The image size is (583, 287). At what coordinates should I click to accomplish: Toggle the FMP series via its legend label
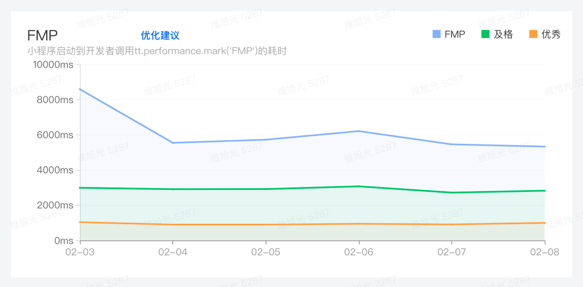click(x=455, y=34)
